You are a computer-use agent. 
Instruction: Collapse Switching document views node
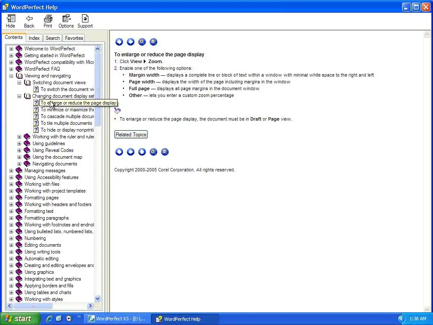19,83
